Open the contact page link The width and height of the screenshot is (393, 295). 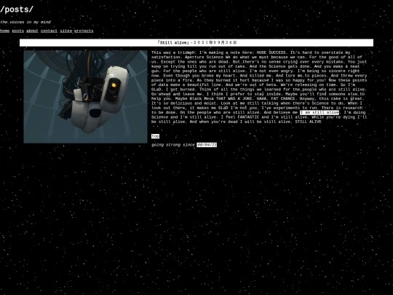(49, 31)
